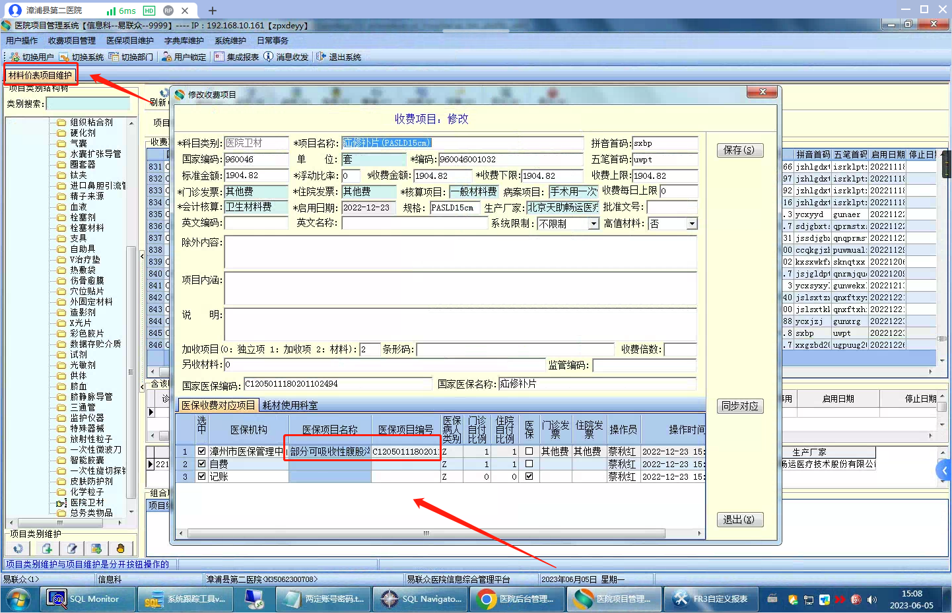Click the 切换系统 switch-system toolbar icon
The height and width of the screenshot is (613, 952).
tap(64, 57)
